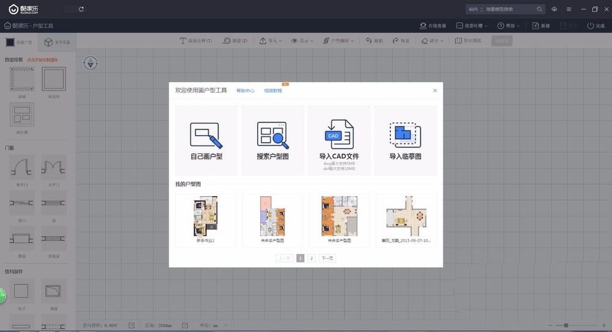Select the draw walls (画墙) tool
612x332 pixels.
(21, 79)
